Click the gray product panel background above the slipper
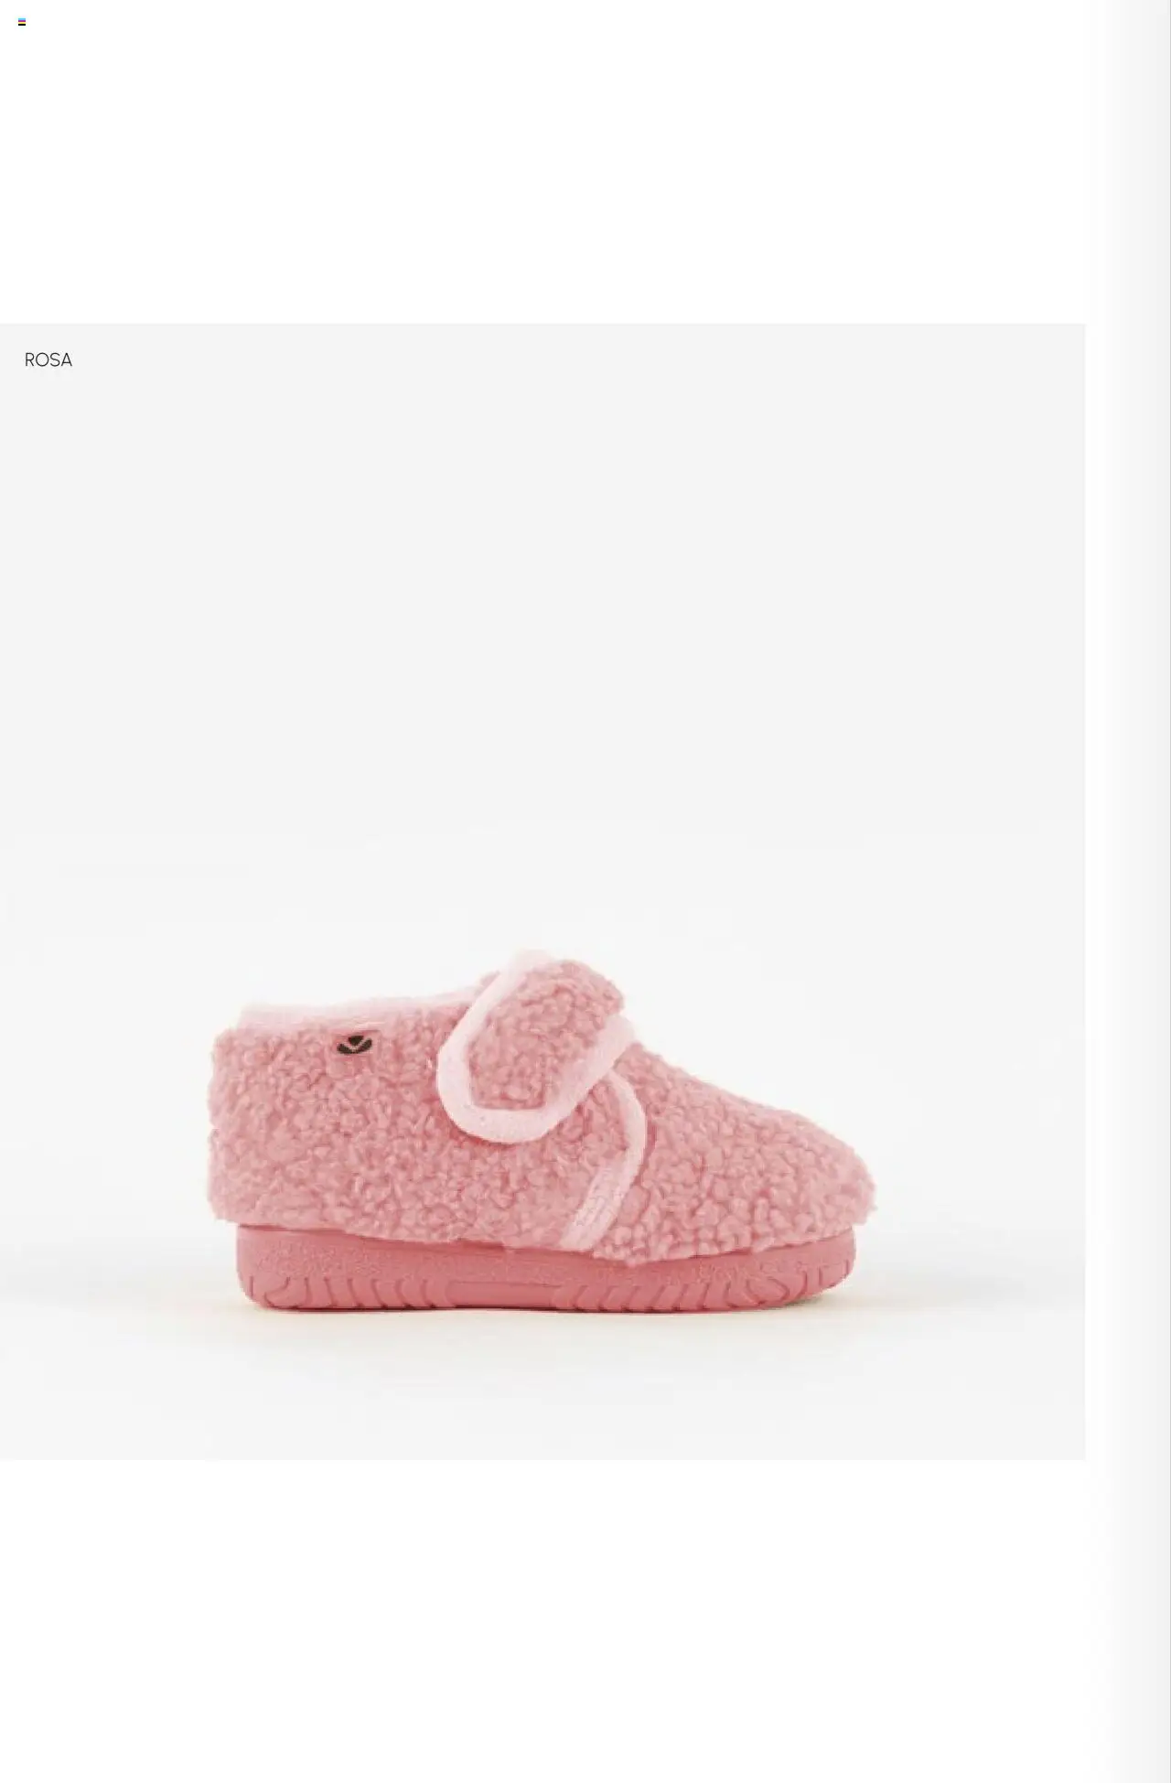The width and height of the screenshot is (1171, 1783). point(543,640)
